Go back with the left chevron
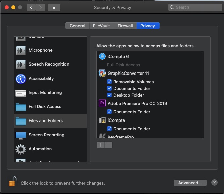Viewport: 224px width, 194px height. pyautogui.click(x=31, y=7)
